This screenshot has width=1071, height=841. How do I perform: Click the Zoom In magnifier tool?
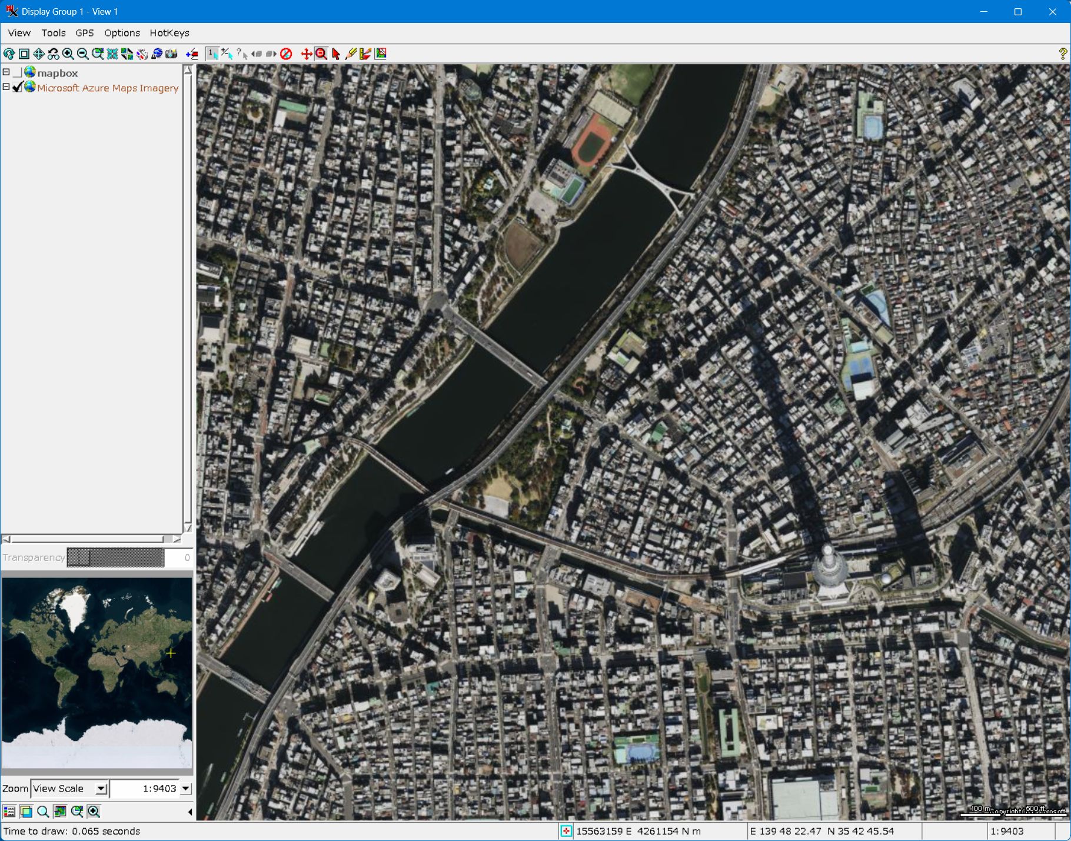coord(68,54)
